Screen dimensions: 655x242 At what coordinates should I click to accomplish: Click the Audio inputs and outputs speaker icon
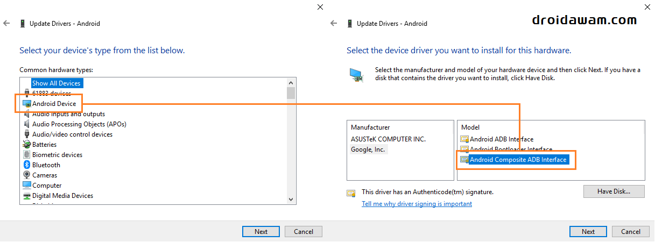coord(27,114)
